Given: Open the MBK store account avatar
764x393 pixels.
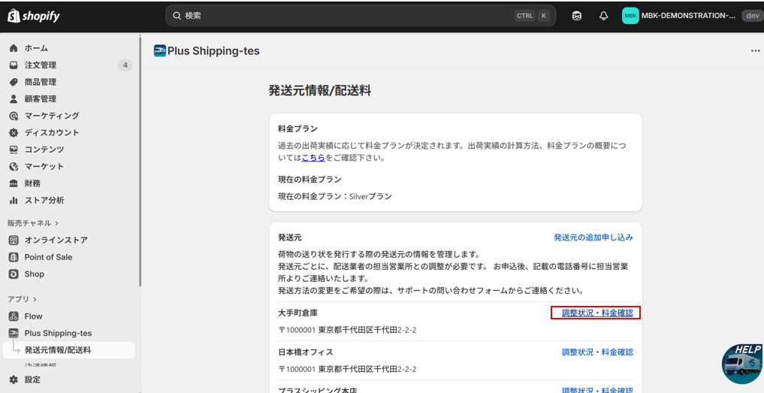Looking at the screenshot, I should pos(630,16).
